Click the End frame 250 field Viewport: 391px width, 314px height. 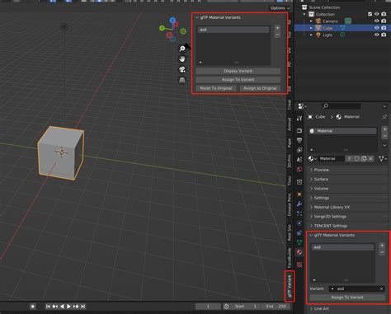click(x=276, y=306)
